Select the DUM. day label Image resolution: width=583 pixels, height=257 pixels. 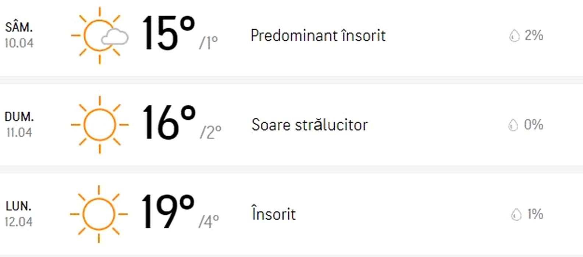coord(19,117)
